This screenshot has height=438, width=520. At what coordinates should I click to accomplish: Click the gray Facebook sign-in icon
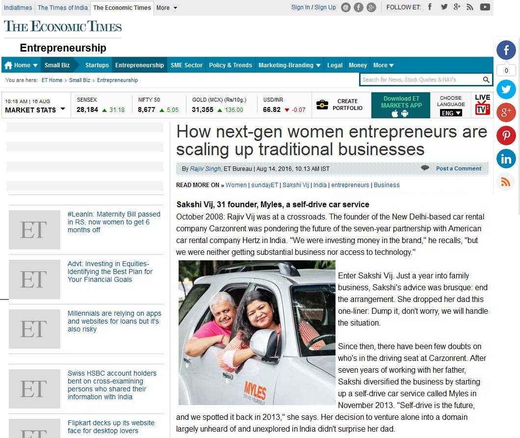[359, 7]
